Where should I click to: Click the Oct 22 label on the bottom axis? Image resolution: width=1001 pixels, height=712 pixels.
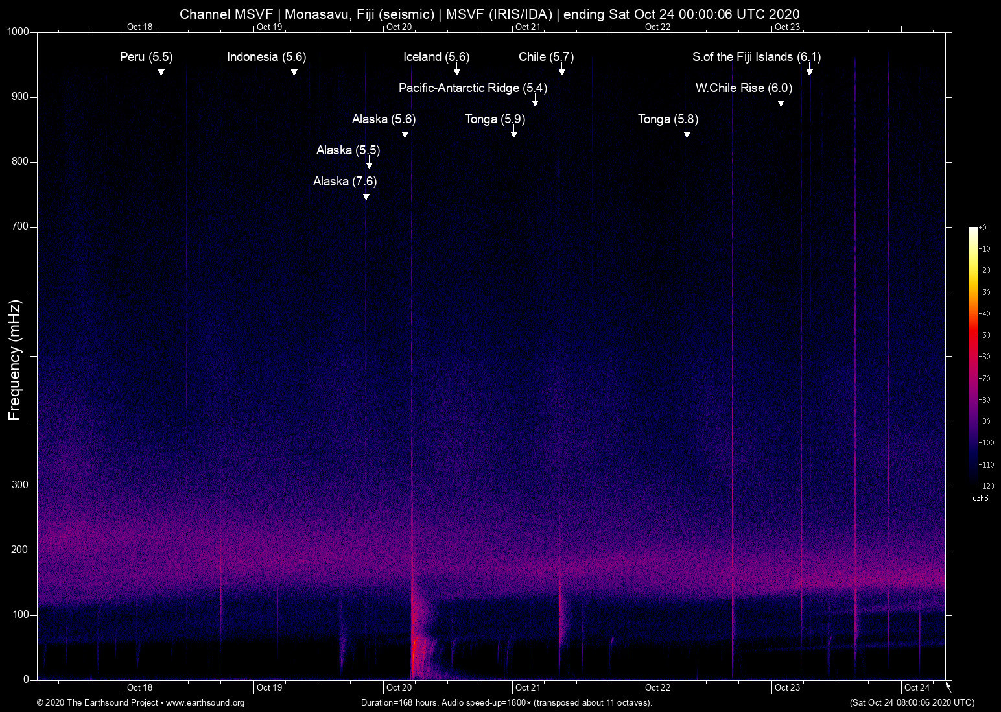point(658,688)
